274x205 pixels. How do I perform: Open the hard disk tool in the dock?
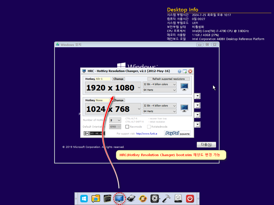[x=131, y=199]
